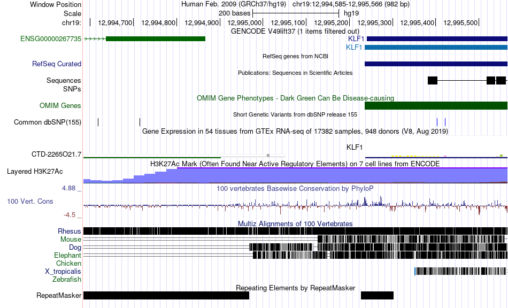Click the H3K27Ac Mark track title
The width and height of the screenshot is (508, 308).
point(295,164)
